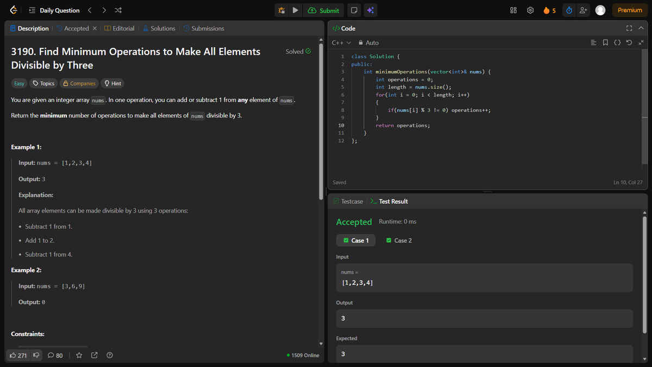Screen dimensions: 652x367
Task: Select the Case 2 result
Action: [x=399, y=240]
